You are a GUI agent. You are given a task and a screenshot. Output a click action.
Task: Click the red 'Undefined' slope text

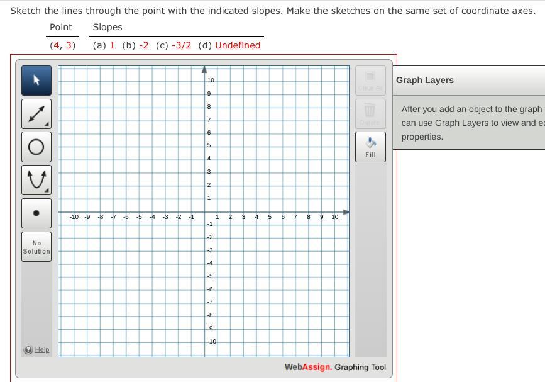[238, 45]
